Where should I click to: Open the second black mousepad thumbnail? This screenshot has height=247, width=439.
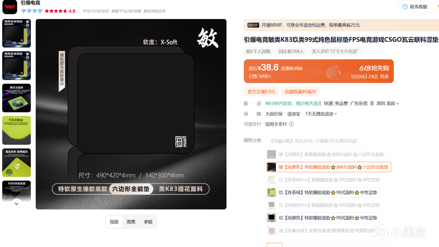16,66
